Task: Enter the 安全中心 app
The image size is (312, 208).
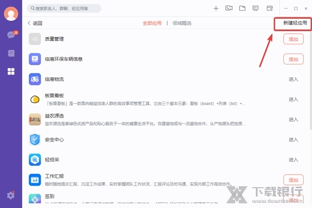Action: coord(293,139)
